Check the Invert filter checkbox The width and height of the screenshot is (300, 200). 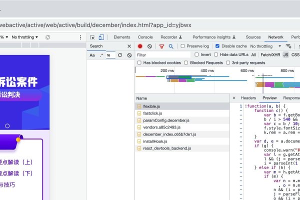[x=196, y=54]
